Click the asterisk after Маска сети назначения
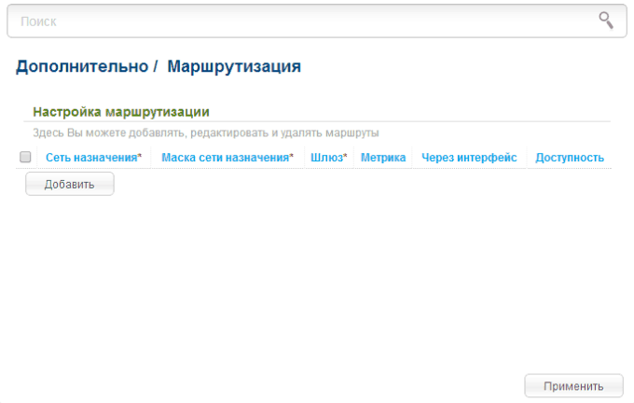634x403 pixels. tap(292, 157)
